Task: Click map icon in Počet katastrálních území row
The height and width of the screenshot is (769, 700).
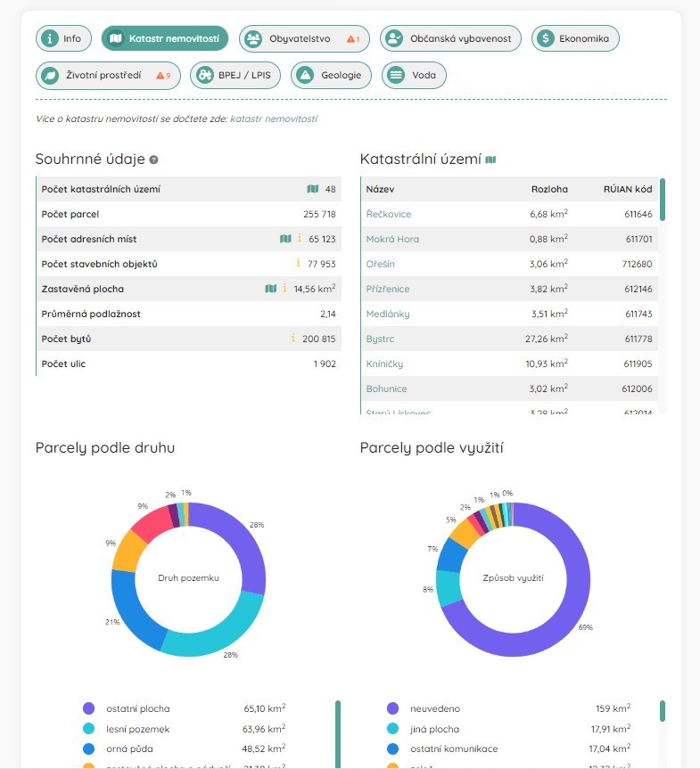Action: 313,189
